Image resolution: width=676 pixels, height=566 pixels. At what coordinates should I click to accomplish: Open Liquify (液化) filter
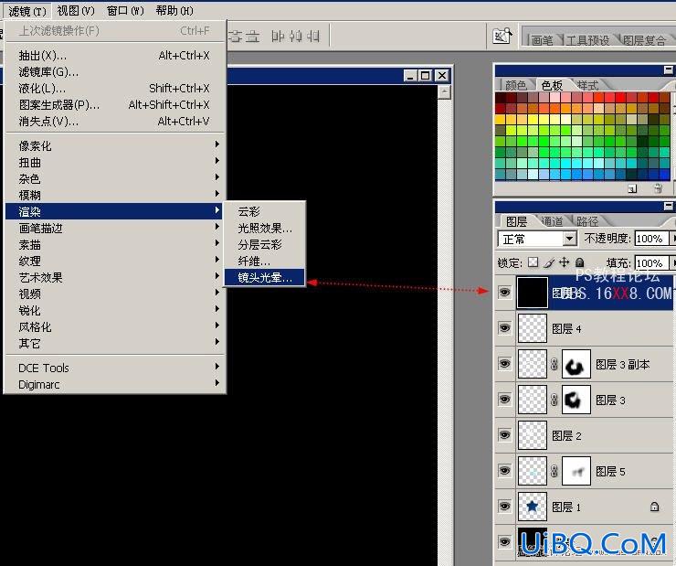pos(115,88)
